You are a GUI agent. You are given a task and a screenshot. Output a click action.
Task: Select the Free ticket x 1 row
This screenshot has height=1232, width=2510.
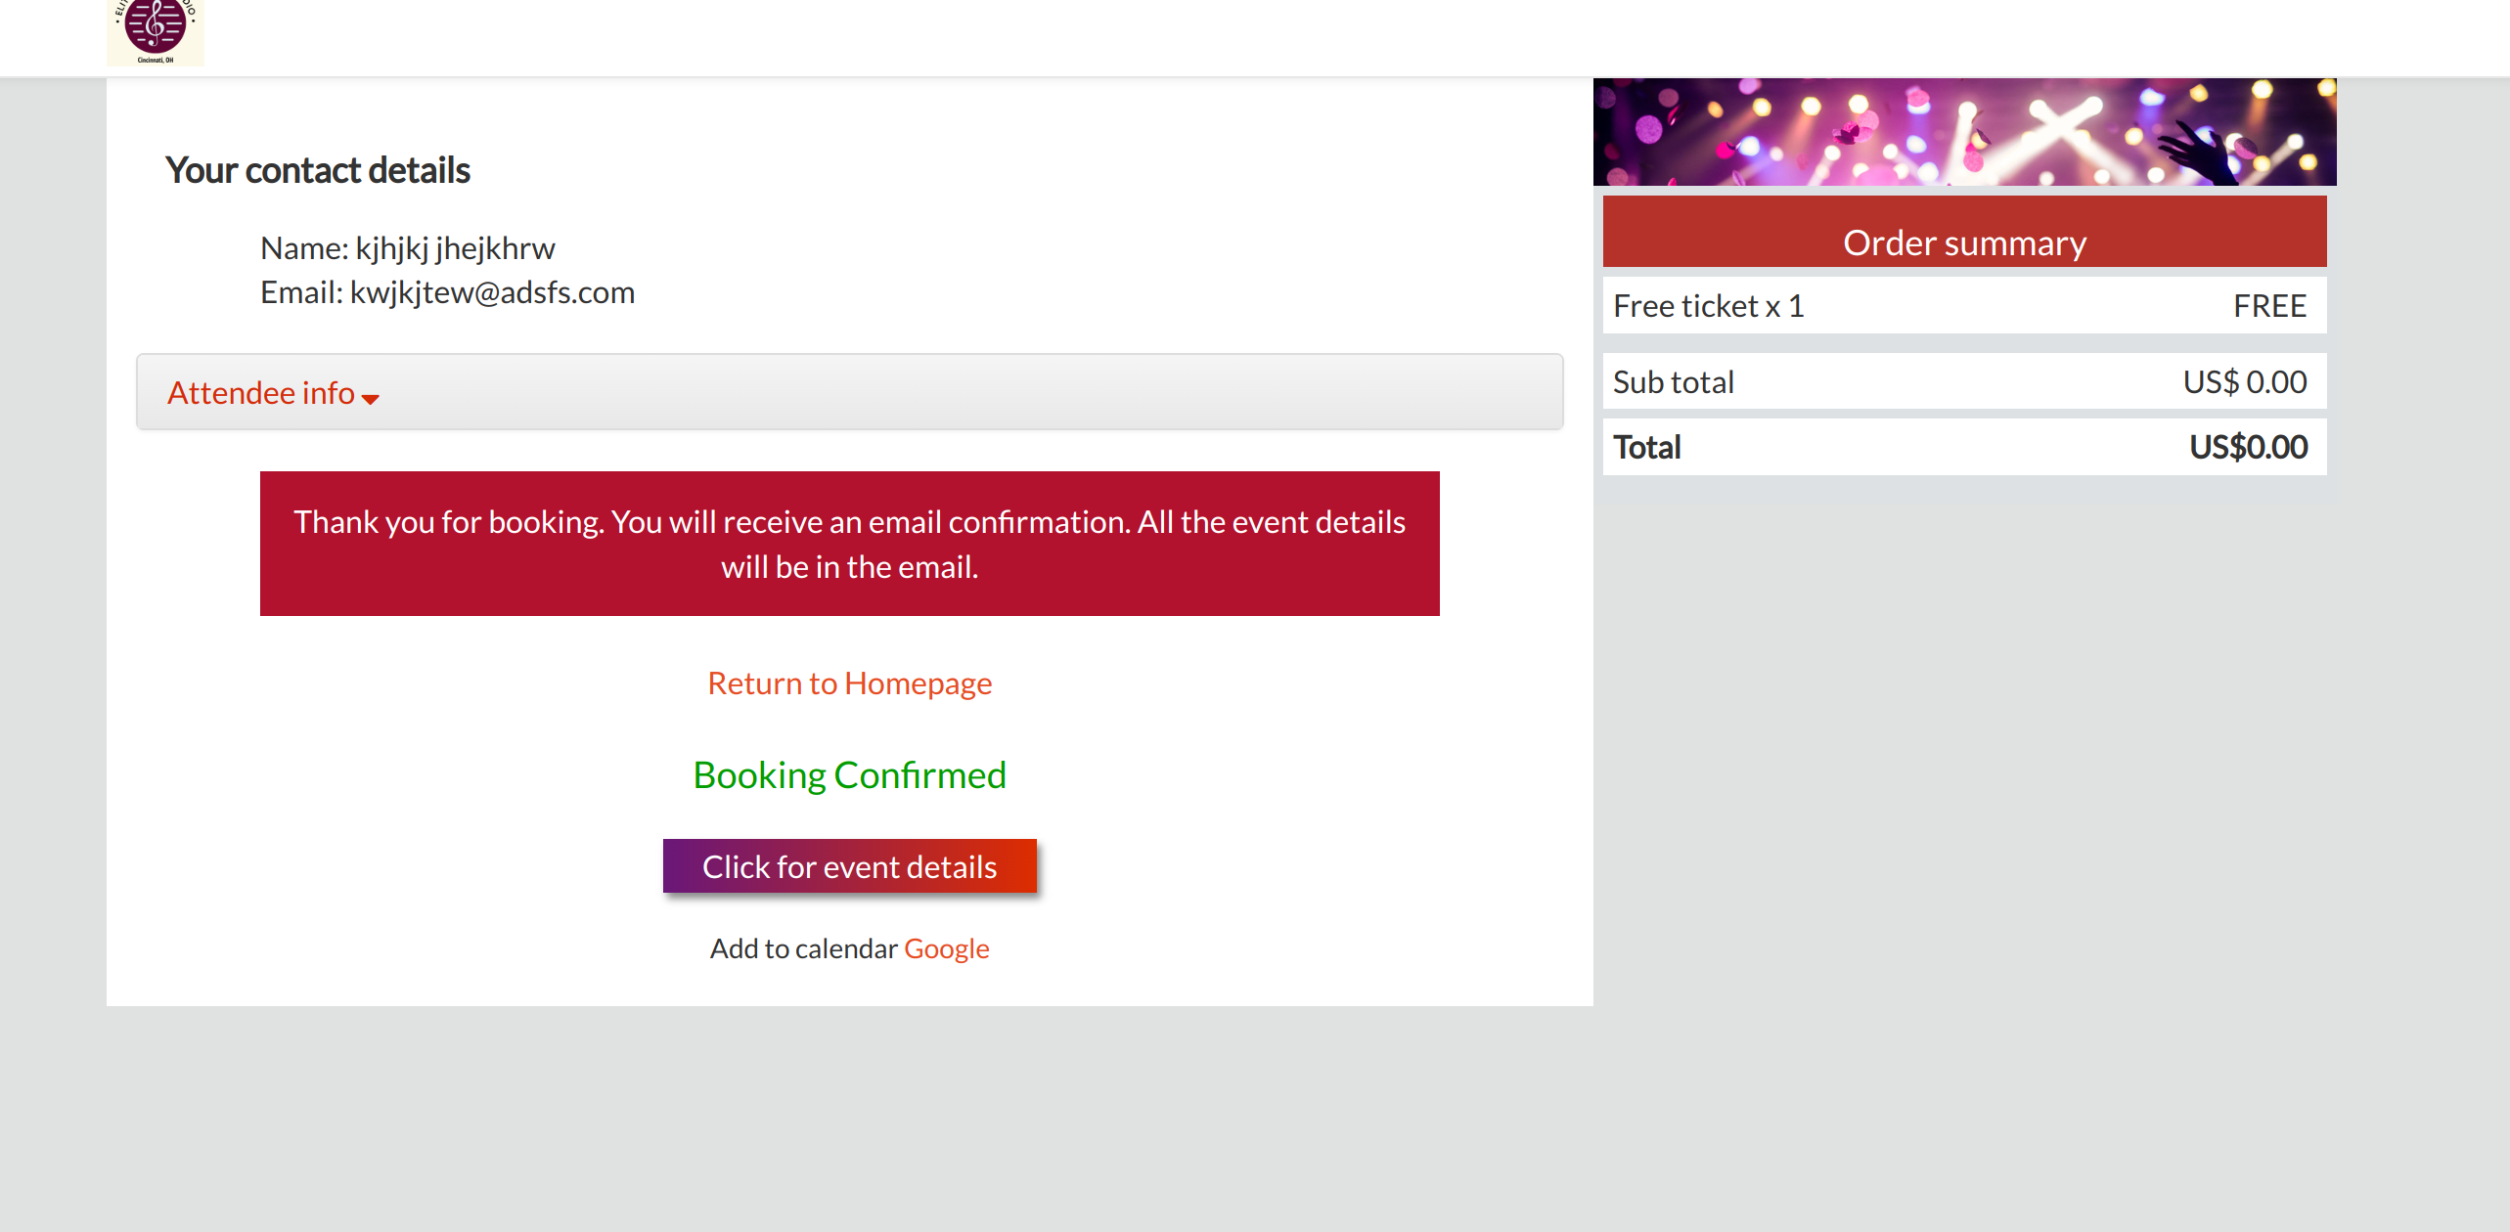1708,306
